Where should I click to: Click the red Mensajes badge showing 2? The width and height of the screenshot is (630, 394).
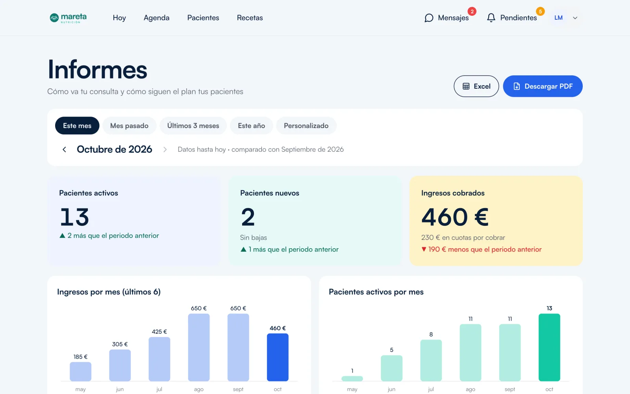[x=472, y=11]
